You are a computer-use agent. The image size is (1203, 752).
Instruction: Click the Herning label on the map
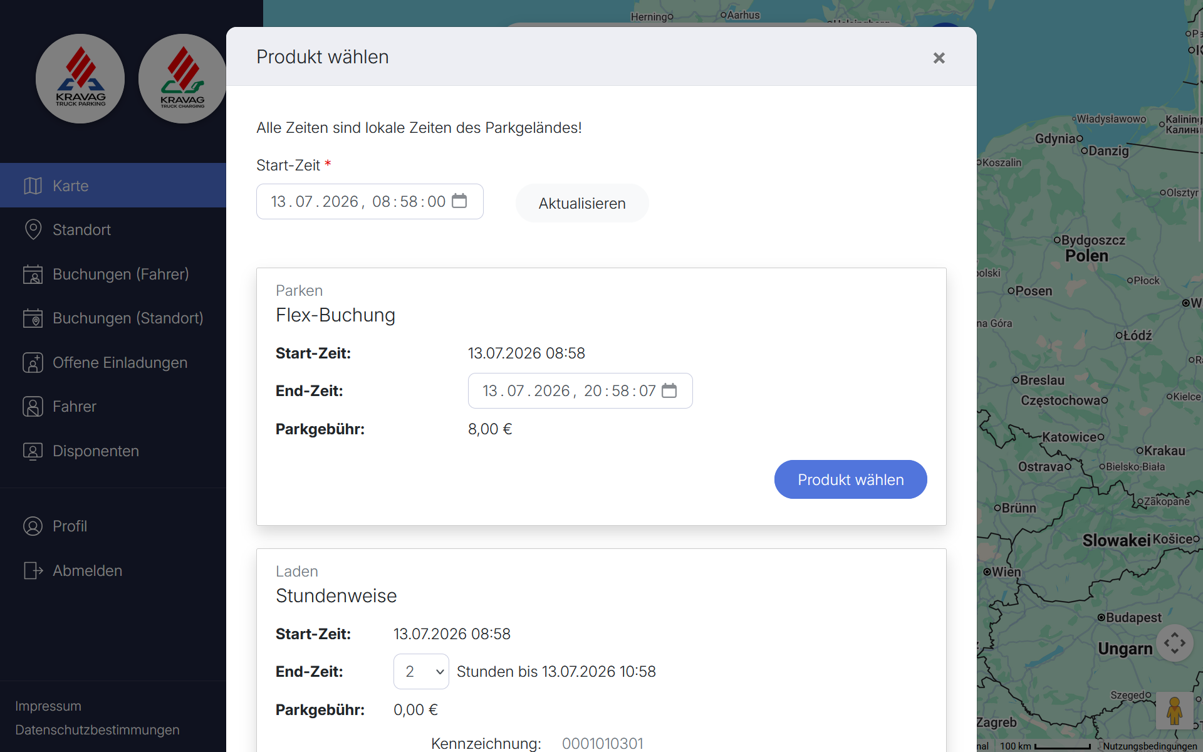[649, 17]
